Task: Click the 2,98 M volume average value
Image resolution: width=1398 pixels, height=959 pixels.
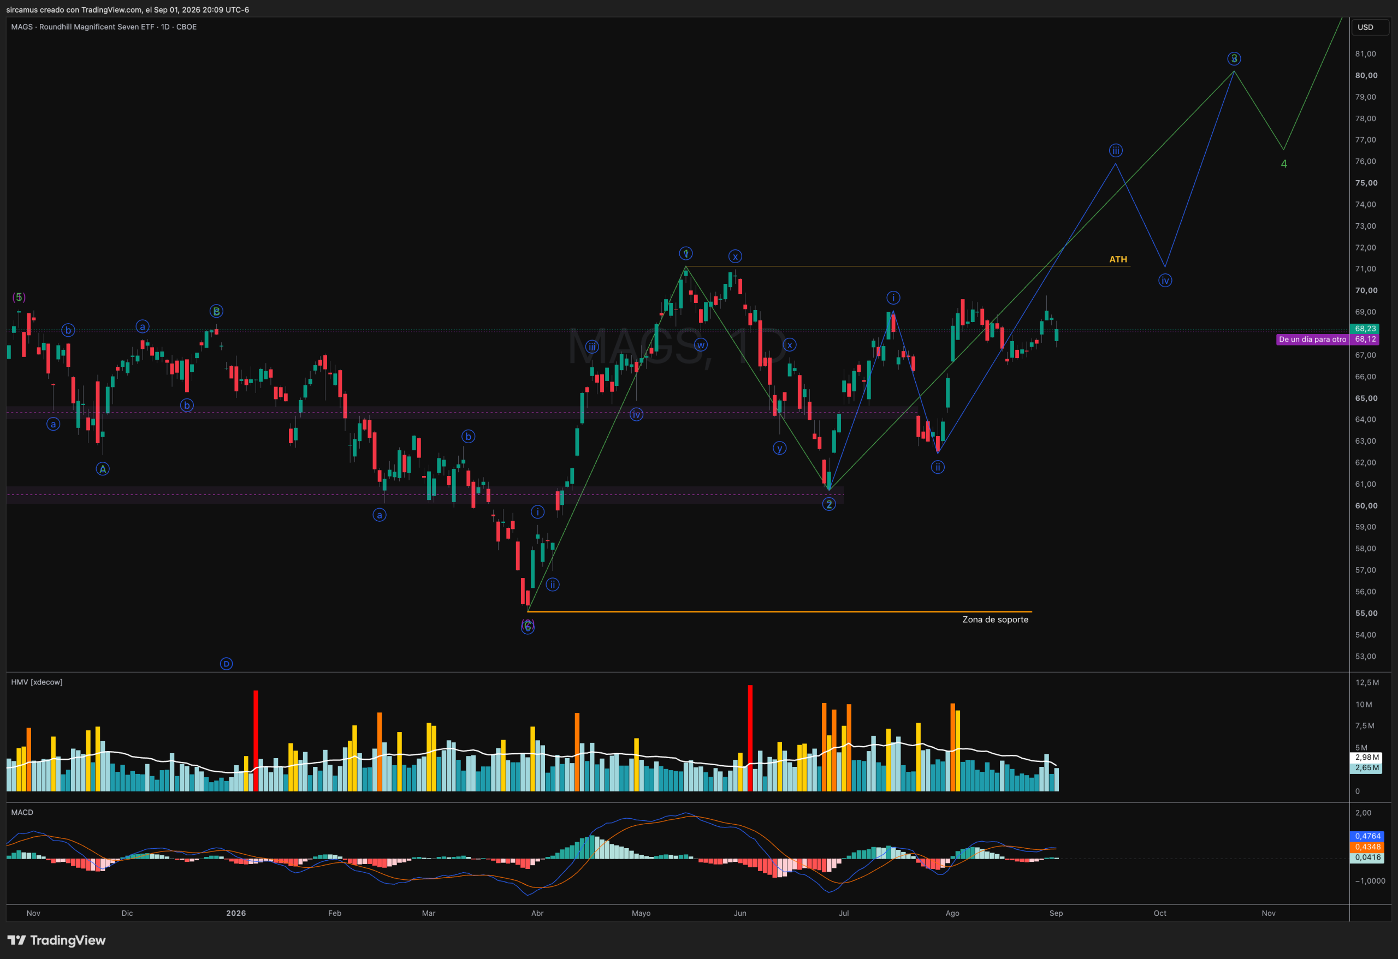Action: [x=1367, y=757]
